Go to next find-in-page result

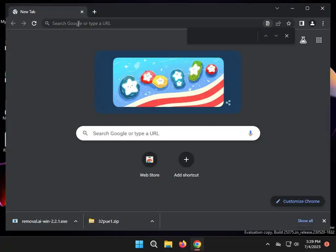click(276, 36)
